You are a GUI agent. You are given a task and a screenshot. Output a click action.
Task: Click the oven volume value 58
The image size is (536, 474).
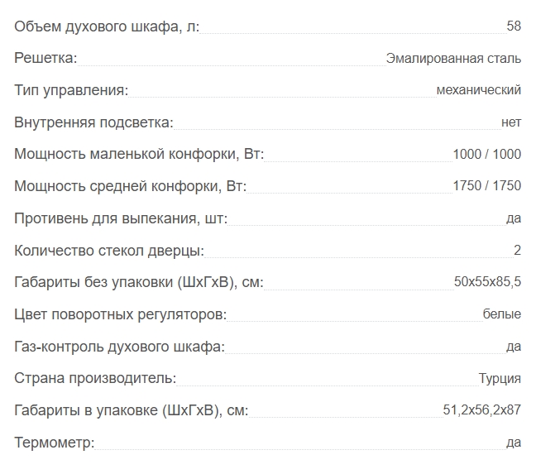(514, 26)
